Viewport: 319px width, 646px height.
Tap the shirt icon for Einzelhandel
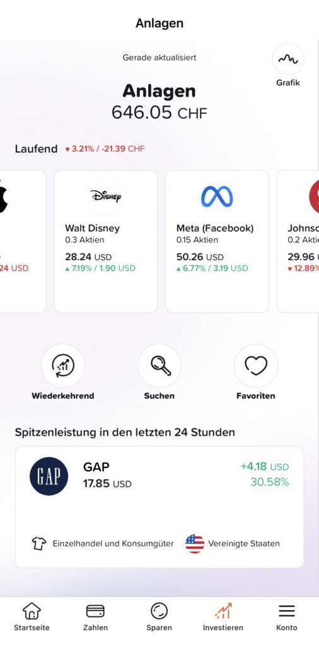click(x=39, y=543)
